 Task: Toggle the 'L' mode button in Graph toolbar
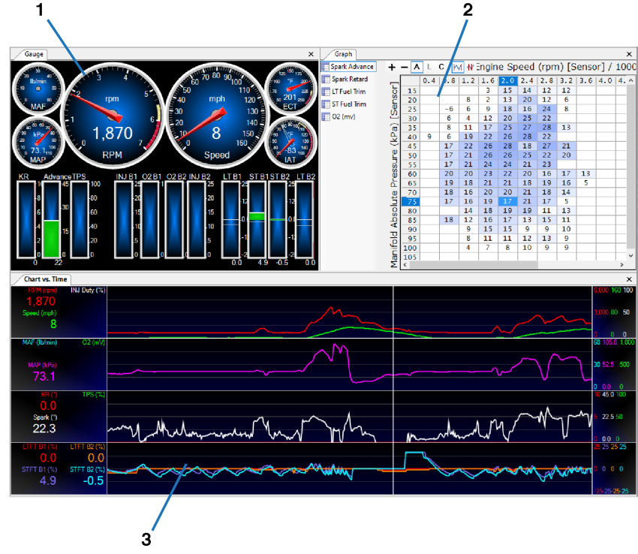[x=429, y=67]
